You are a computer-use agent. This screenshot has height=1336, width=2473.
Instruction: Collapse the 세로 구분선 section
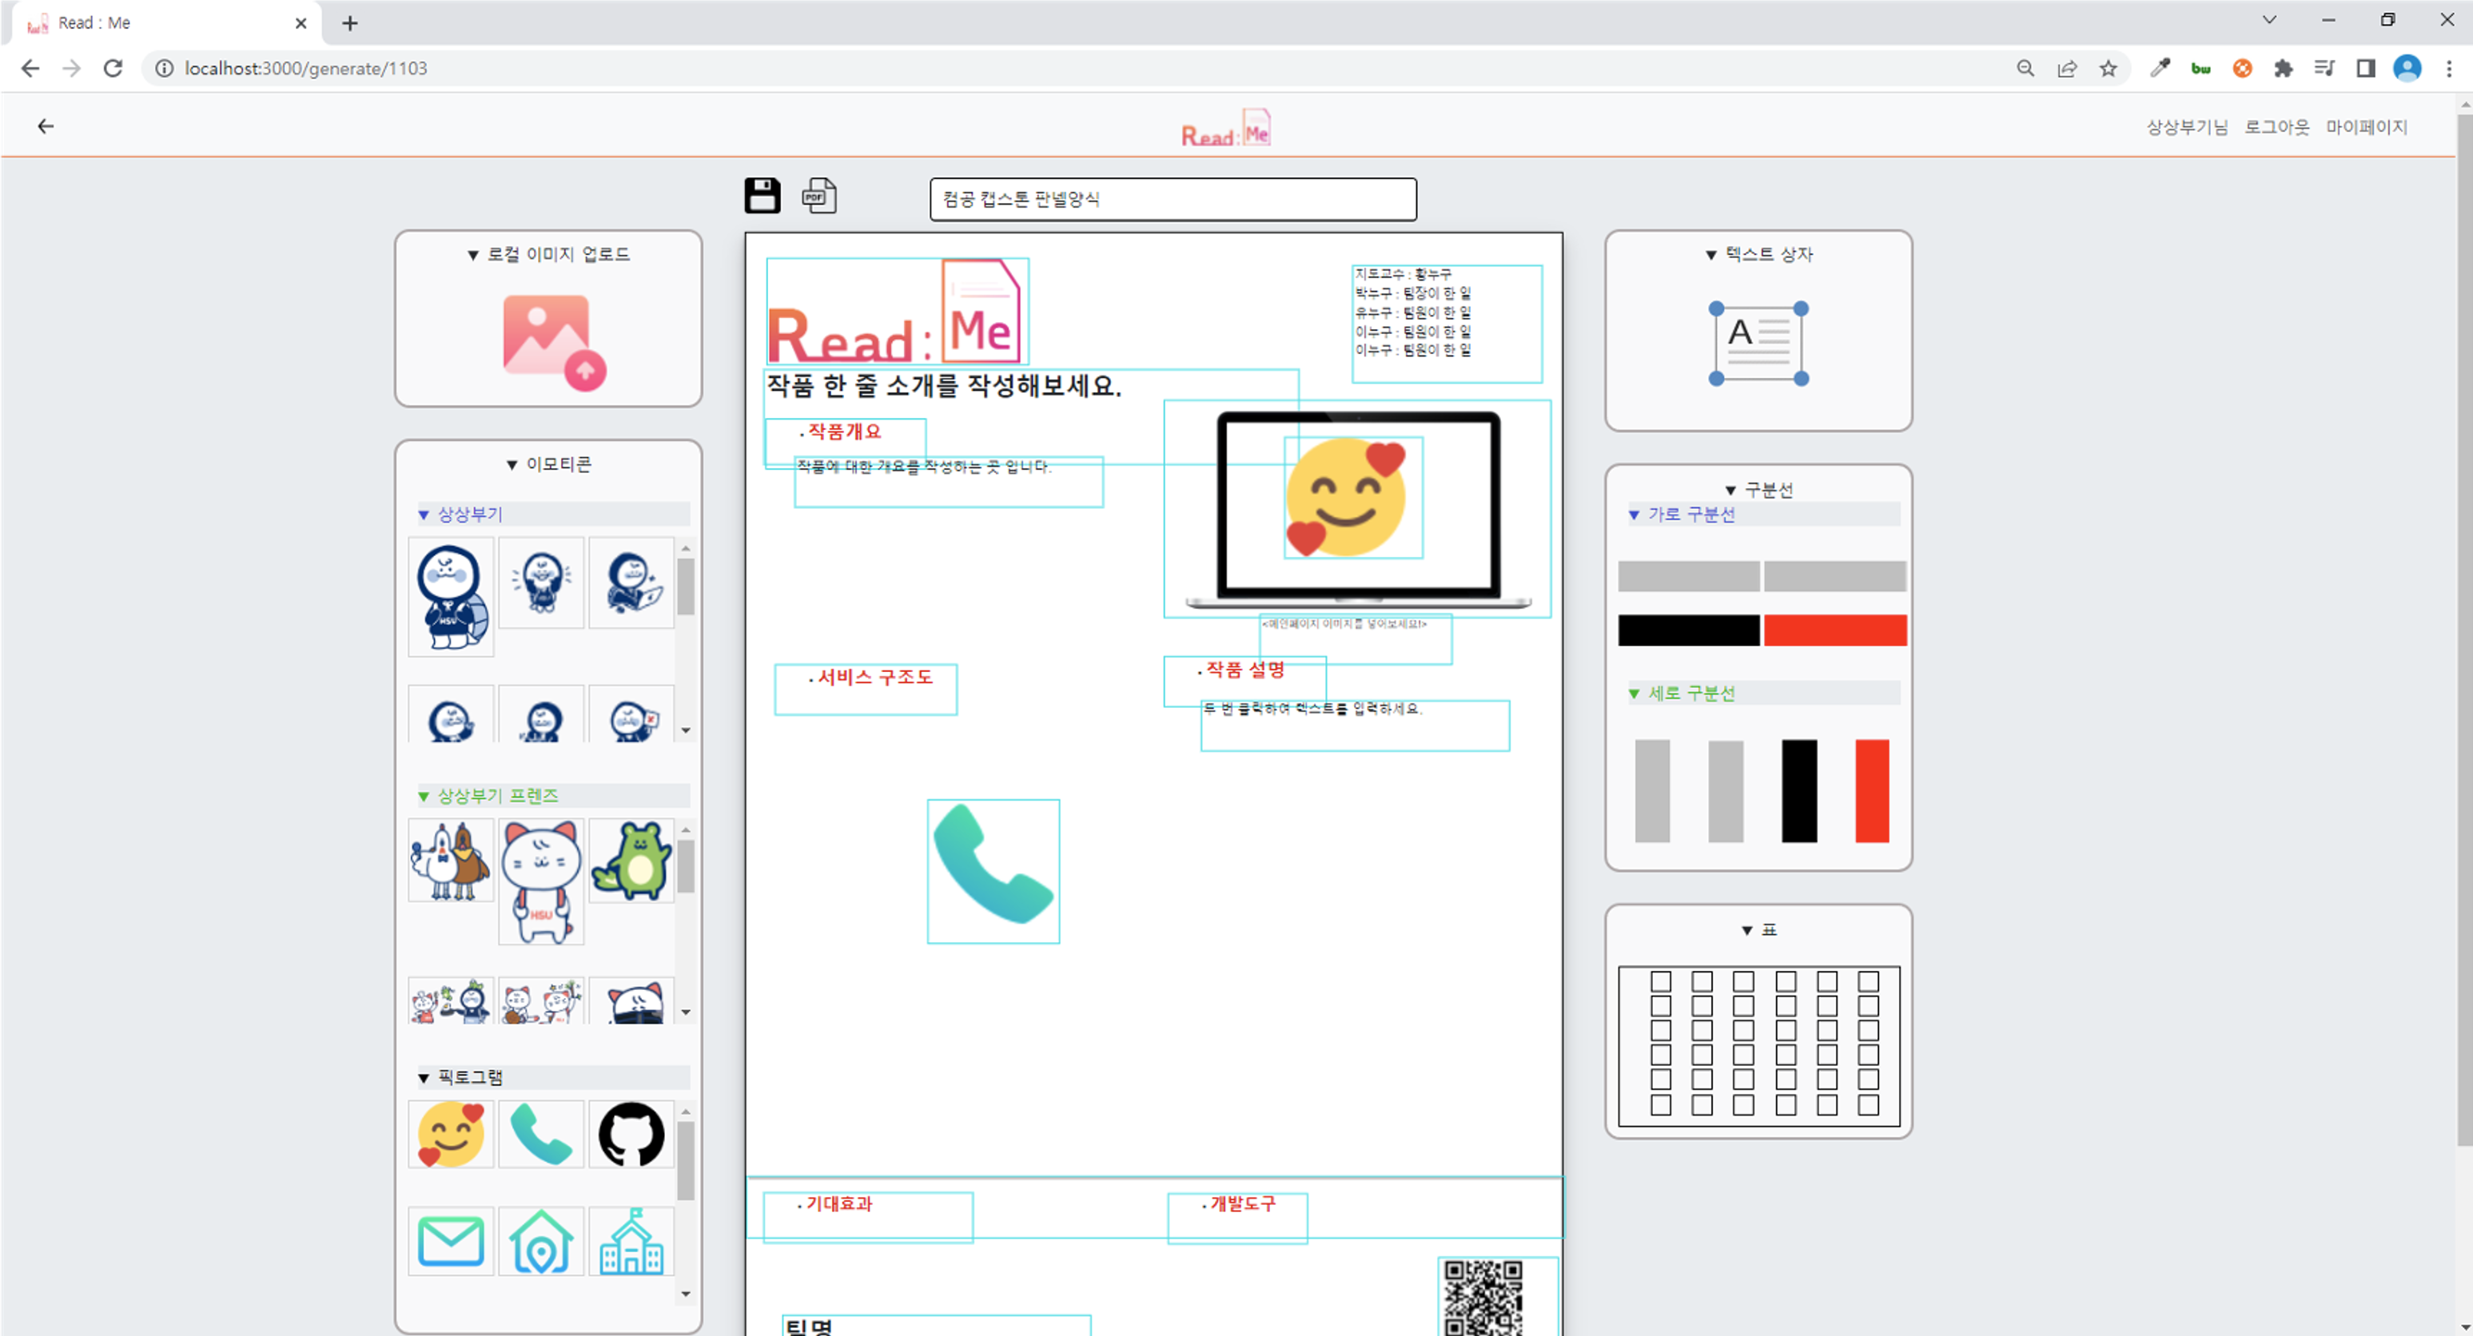click(x=1762, y=693)
